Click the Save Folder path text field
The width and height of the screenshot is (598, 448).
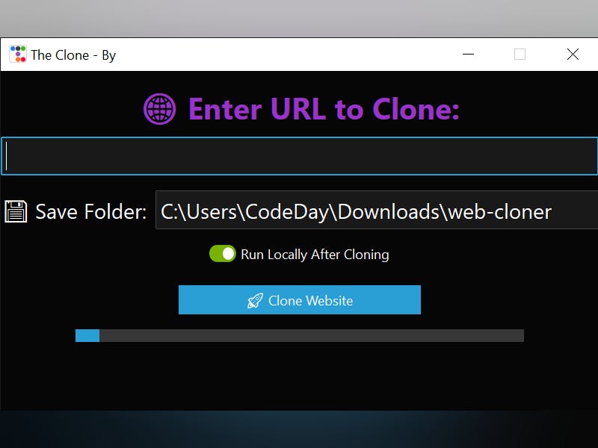coord(377,211)
